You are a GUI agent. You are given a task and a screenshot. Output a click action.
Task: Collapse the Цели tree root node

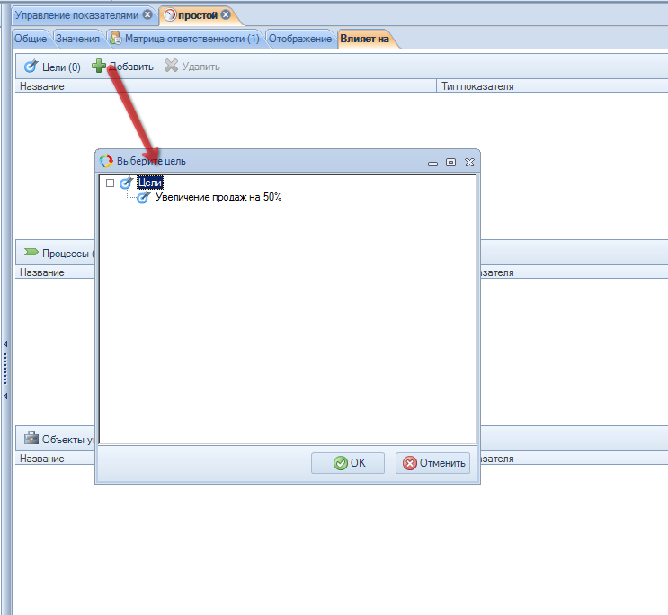[110, 183]
